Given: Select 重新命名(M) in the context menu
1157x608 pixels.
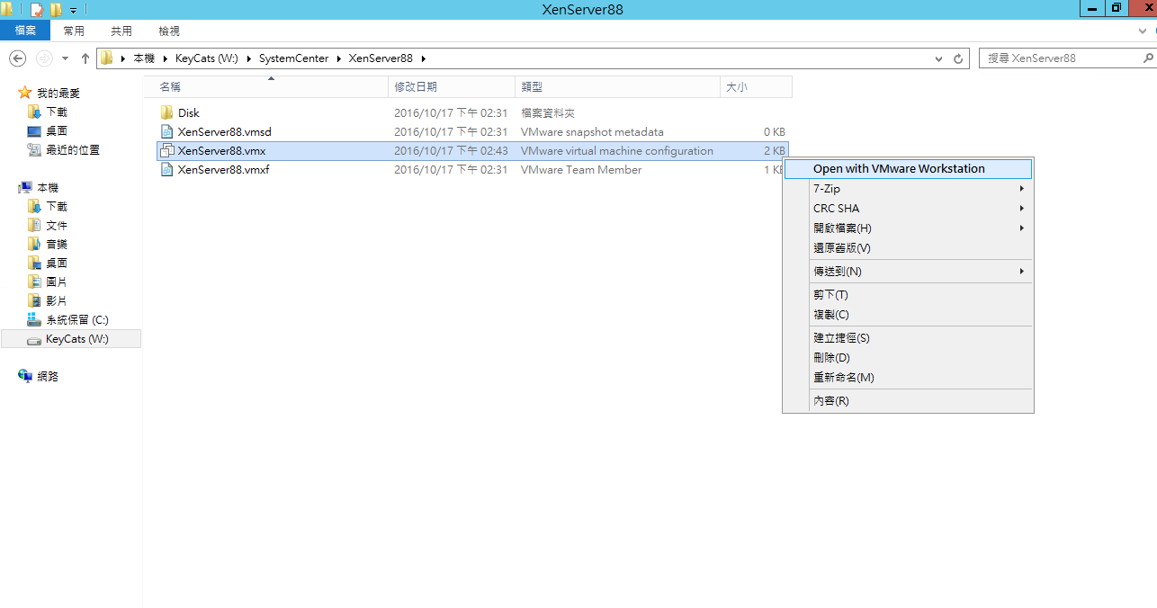Looking at the screenshot, I should pyautogui.click(x=908, y=378).
